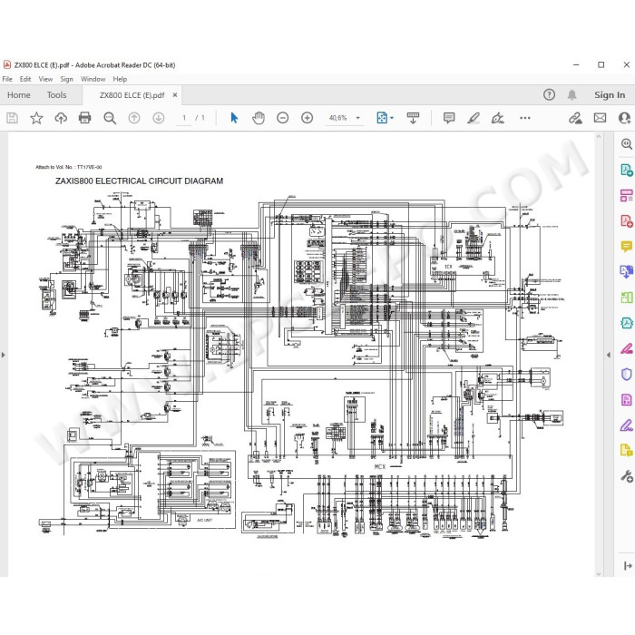Click the upload to cloud icon
Image resolution: width=635 pixels, height=635 pixels.
pyautogui.click(x=61, y=118)
